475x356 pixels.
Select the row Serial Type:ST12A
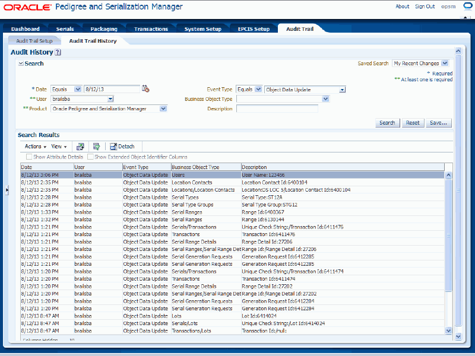(232, 198)
